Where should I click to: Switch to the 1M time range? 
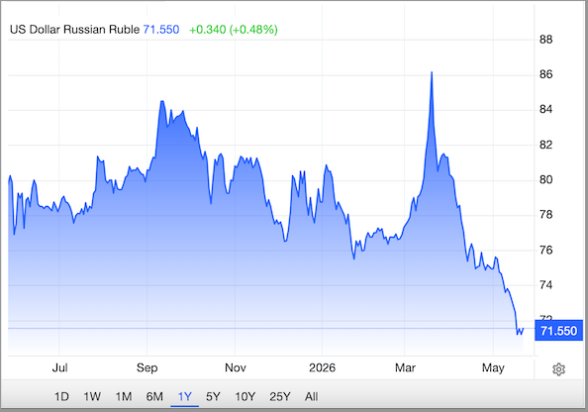click(x=123, y=396)
